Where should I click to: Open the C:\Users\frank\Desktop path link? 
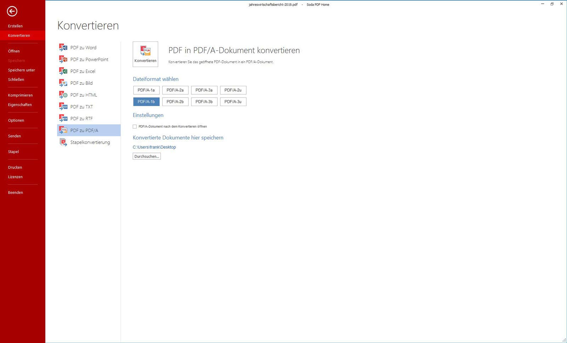155,147
